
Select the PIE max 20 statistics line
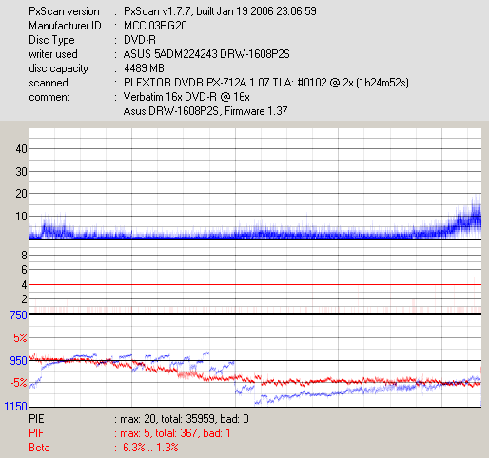(139, 419)
